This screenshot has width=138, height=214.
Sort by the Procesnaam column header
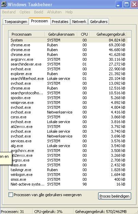[x=27, y=34]
